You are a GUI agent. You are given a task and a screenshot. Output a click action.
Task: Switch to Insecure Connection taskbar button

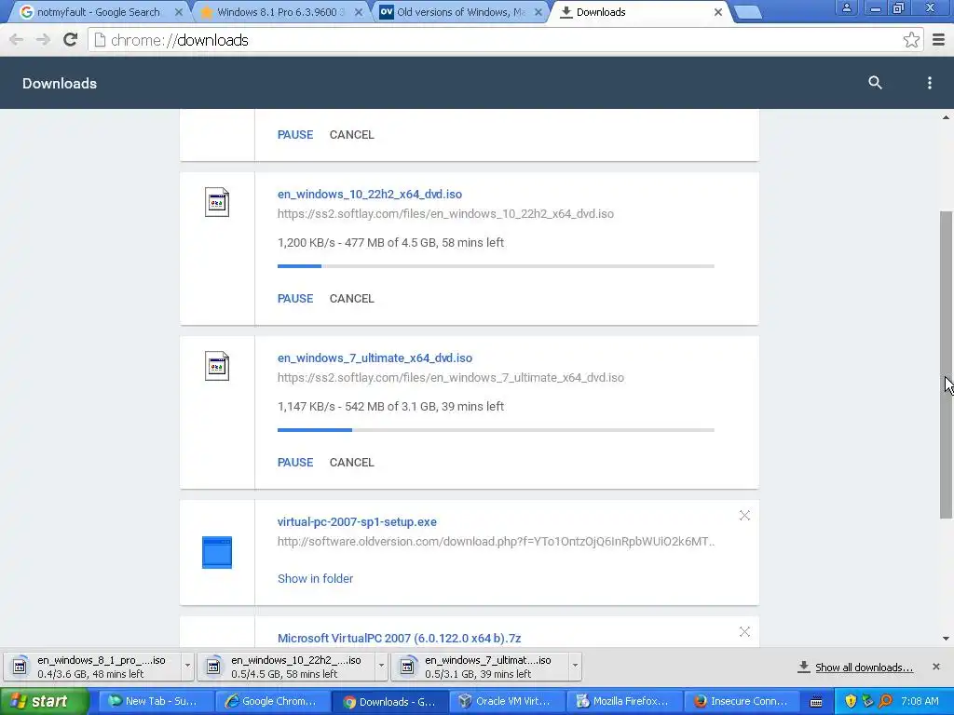tap(741, 702)
